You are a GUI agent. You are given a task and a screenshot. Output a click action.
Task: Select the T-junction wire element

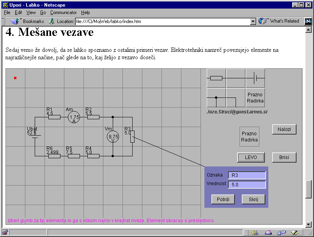coord(216,97)
